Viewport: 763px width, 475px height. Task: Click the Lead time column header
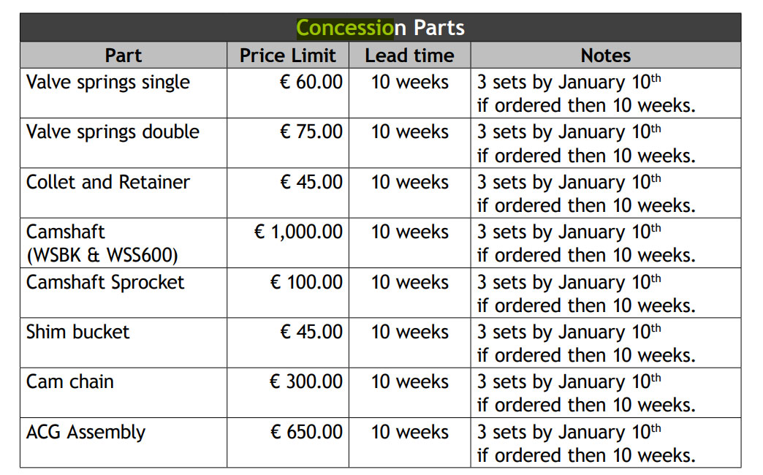tap(410, 55)
